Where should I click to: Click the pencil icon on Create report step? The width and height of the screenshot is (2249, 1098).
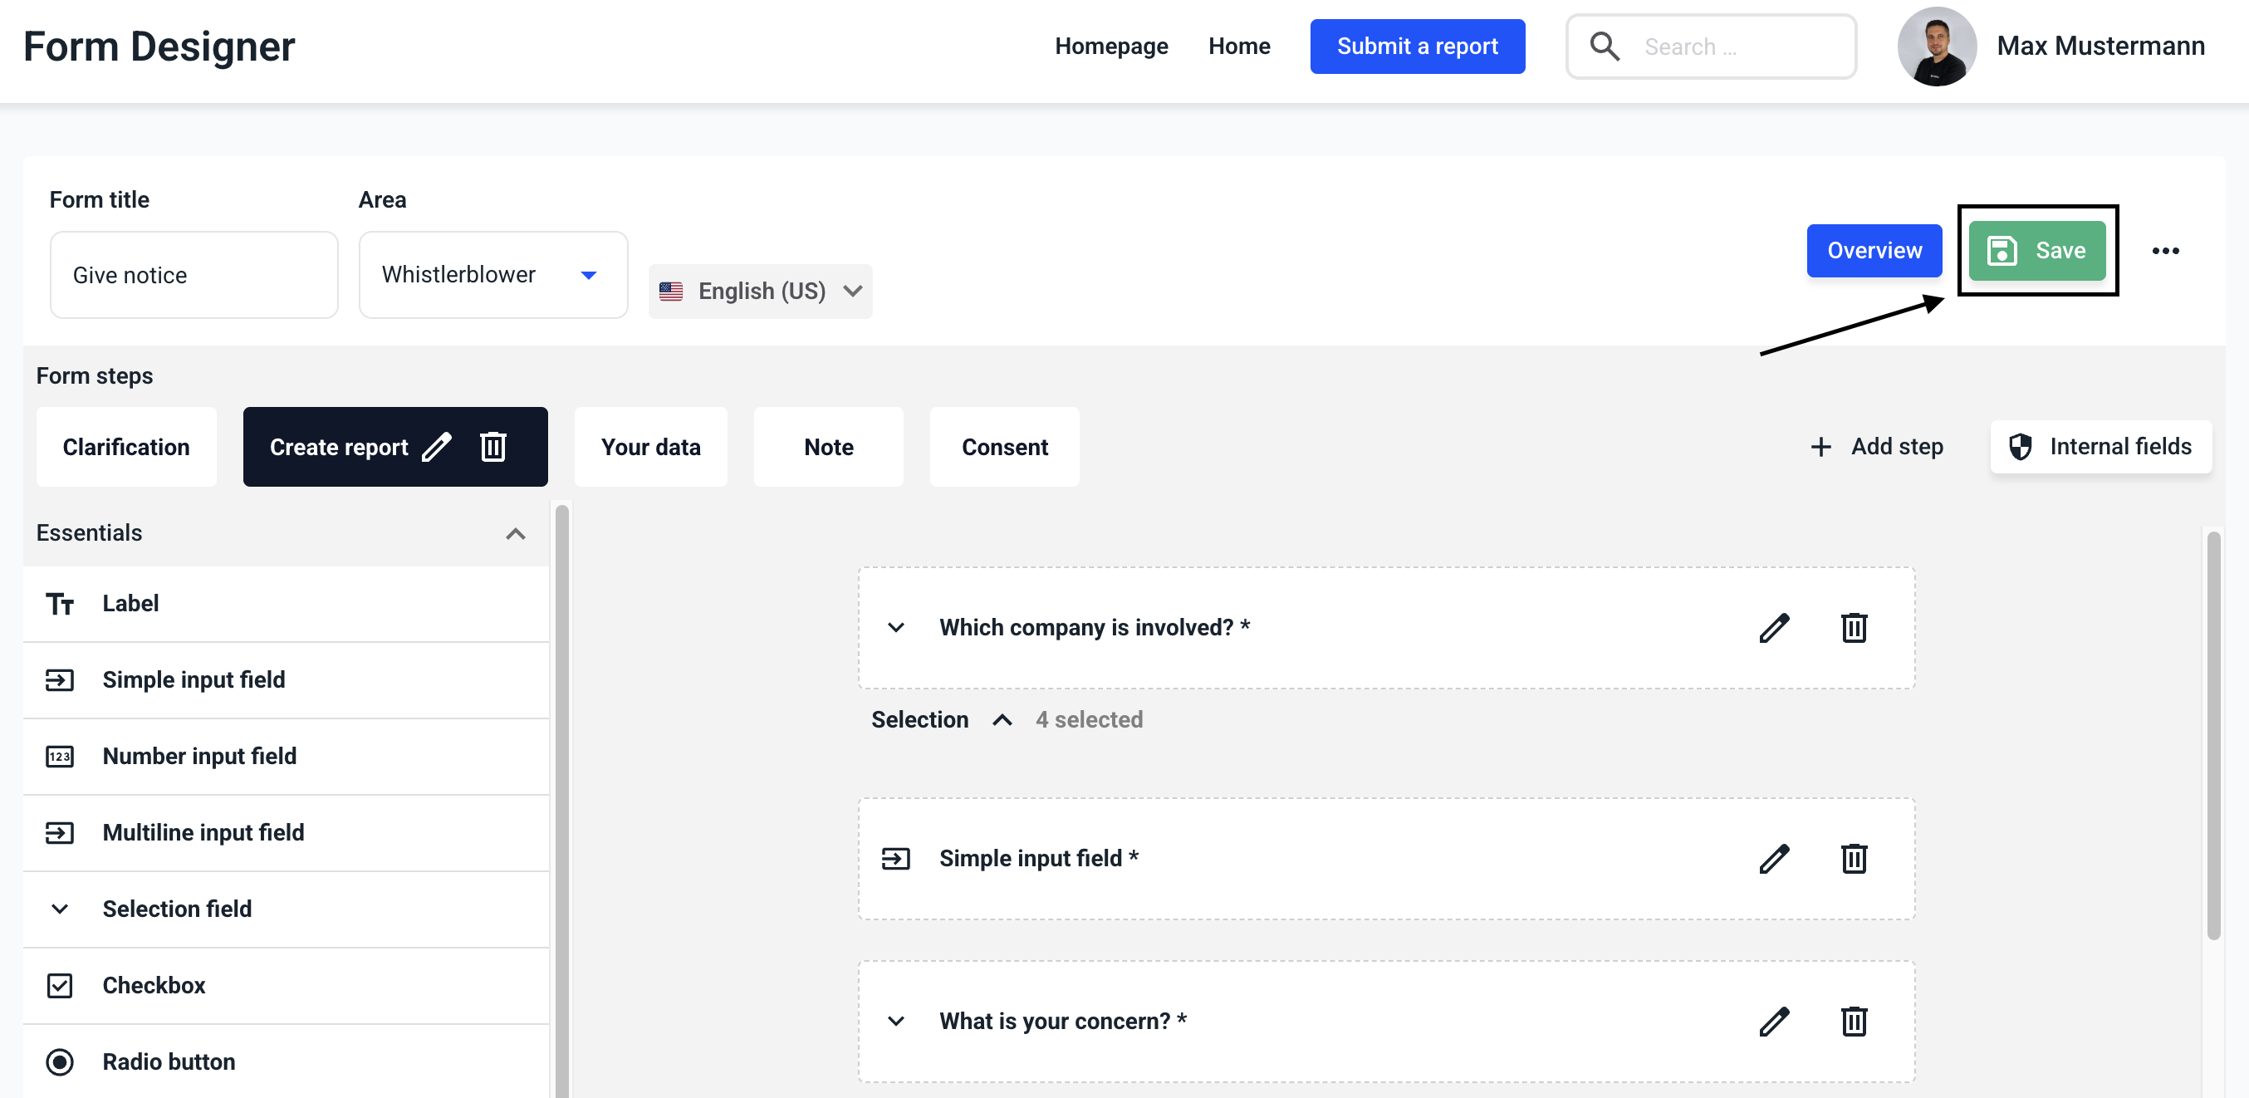click(x=437, y=447)
